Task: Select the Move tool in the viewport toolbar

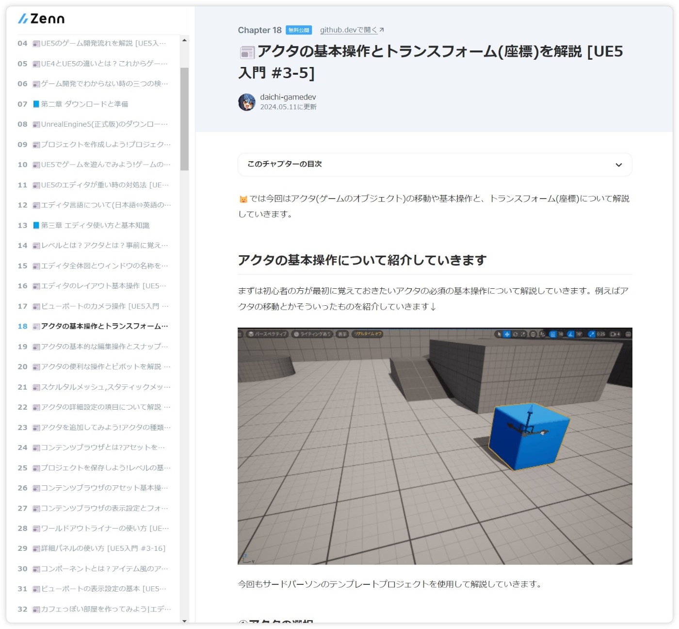Action: point(506,334)
